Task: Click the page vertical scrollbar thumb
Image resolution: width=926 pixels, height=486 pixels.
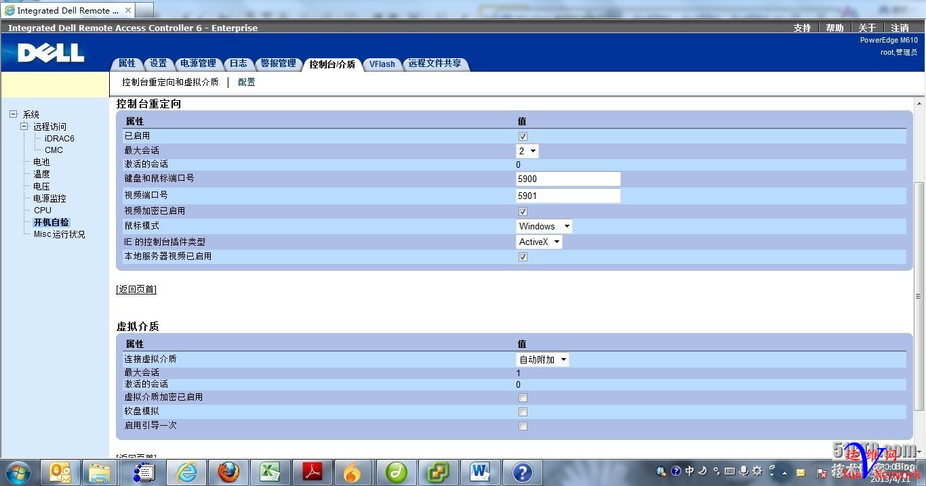Action: point(919,296)
